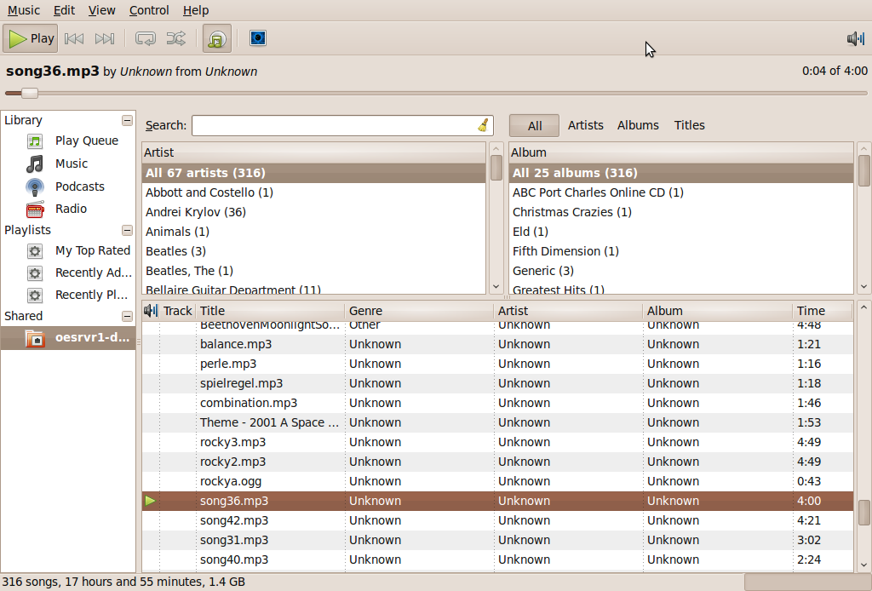Open Podcasts source

68,186
